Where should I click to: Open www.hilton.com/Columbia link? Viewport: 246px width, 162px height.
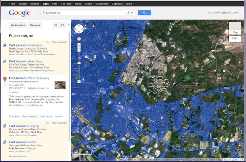(23, 135)
